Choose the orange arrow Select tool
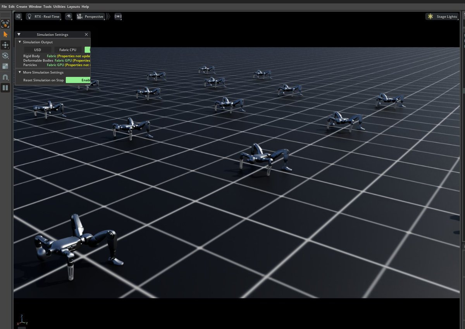This screenshot has width=465, height=329. (x=5, y=34)
